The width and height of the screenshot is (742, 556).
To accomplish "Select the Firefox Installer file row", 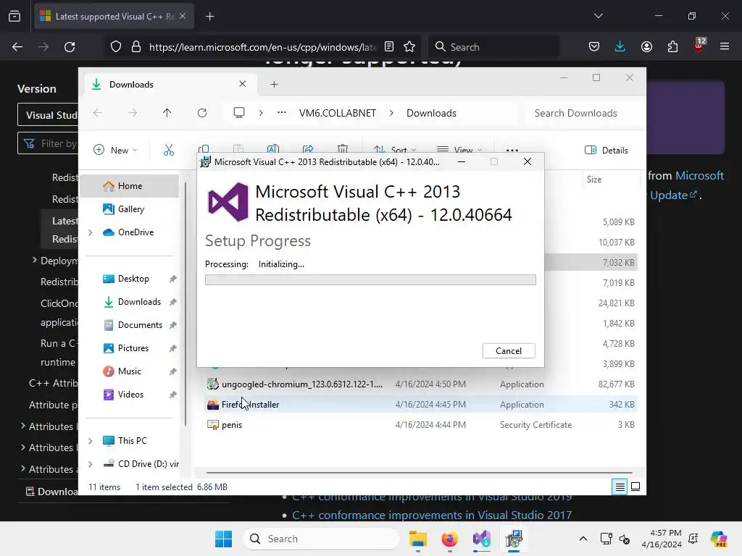I will point(421,404).
